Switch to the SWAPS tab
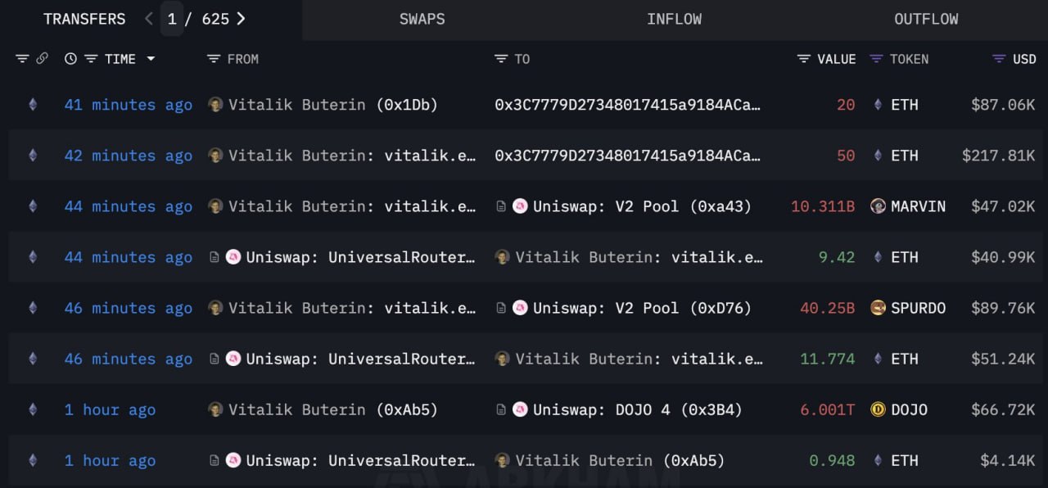Screen dimensions: 1048x488 pyautogui.click(x=422, y=19)
